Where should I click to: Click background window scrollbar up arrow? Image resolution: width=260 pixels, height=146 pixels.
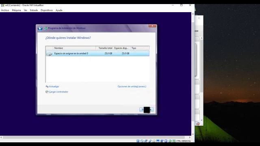pos(201,38)
